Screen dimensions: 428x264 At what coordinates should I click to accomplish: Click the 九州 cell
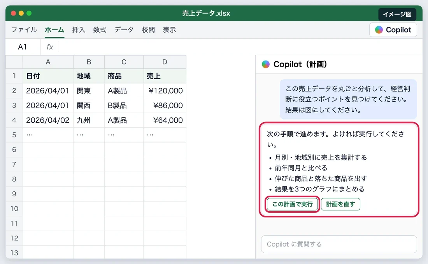coord(89,120)
